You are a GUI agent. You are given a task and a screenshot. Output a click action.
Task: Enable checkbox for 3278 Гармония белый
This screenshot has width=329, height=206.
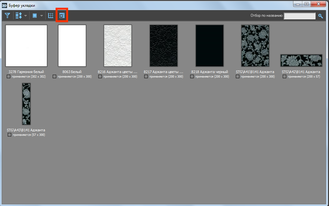click(9, 77)
